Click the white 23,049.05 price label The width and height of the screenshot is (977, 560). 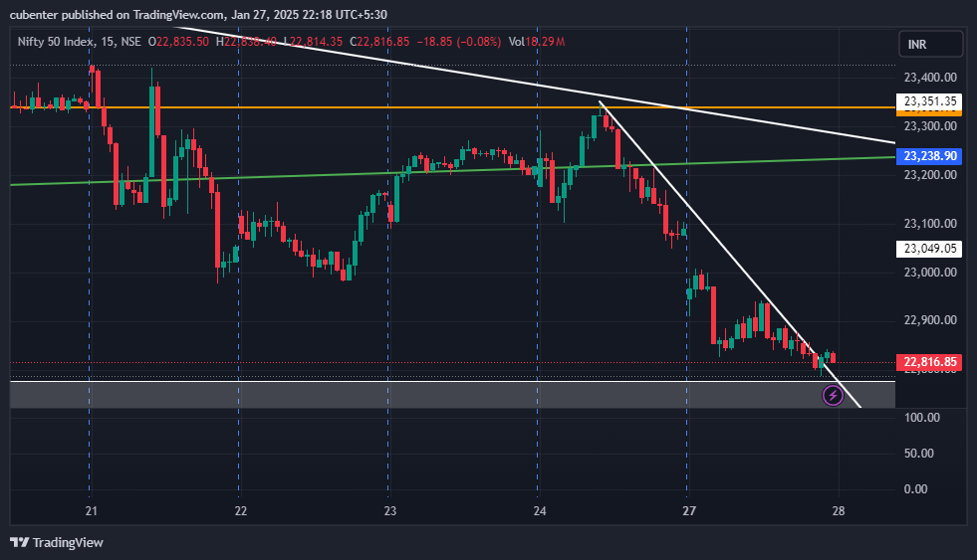point(930,249)
